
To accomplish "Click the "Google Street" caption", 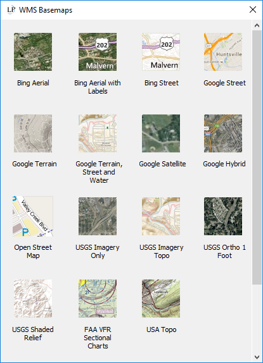I will coord(224,83).
